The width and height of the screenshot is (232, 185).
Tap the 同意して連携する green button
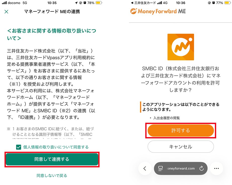(x=52, y=160)
